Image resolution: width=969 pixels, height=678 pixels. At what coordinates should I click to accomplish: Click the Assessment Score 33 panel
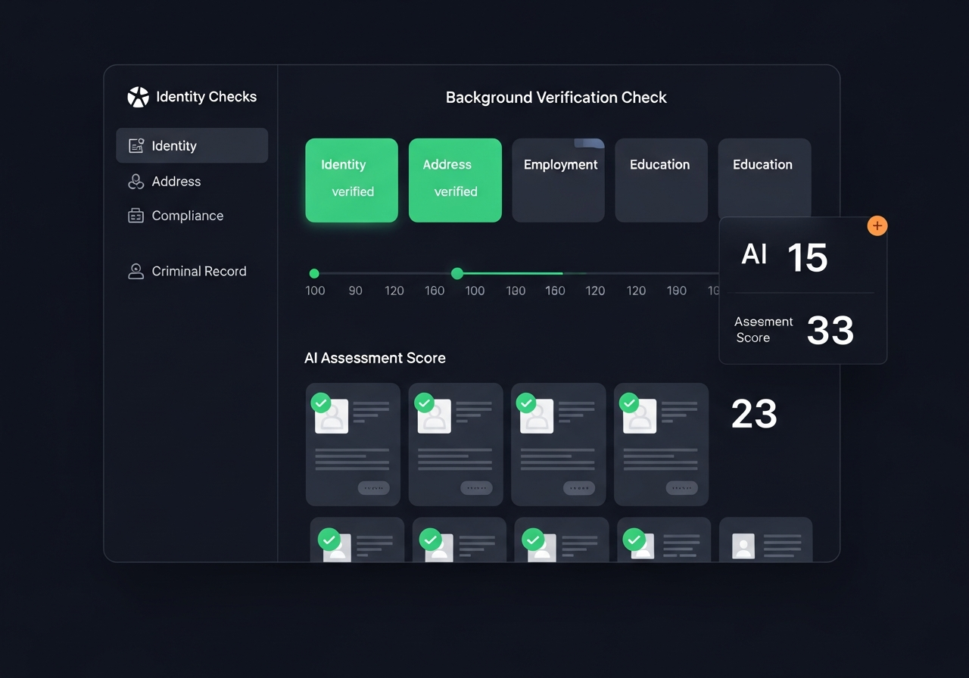click(x=802, y=330)
